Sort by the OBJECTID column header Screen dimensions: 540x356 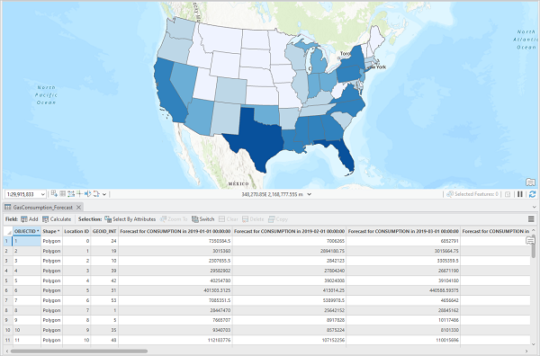tap(27, 231)
